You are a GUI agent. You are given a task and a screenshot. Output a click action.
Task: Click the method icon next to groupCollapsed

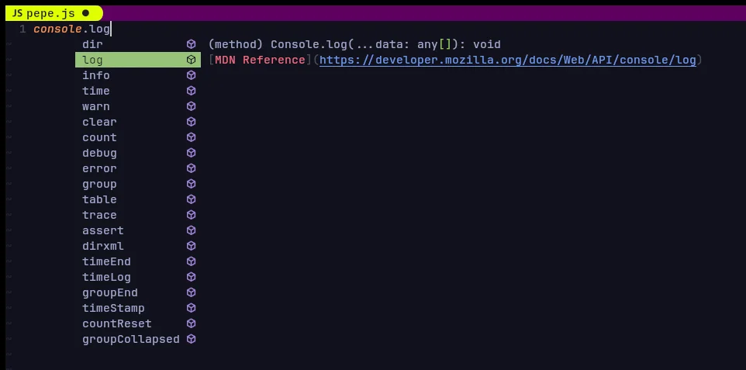pos(191,339)
